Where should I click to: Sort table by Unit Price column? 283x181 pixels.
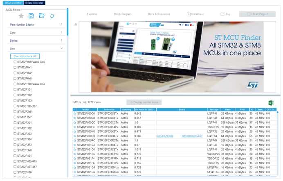point(145,110)
